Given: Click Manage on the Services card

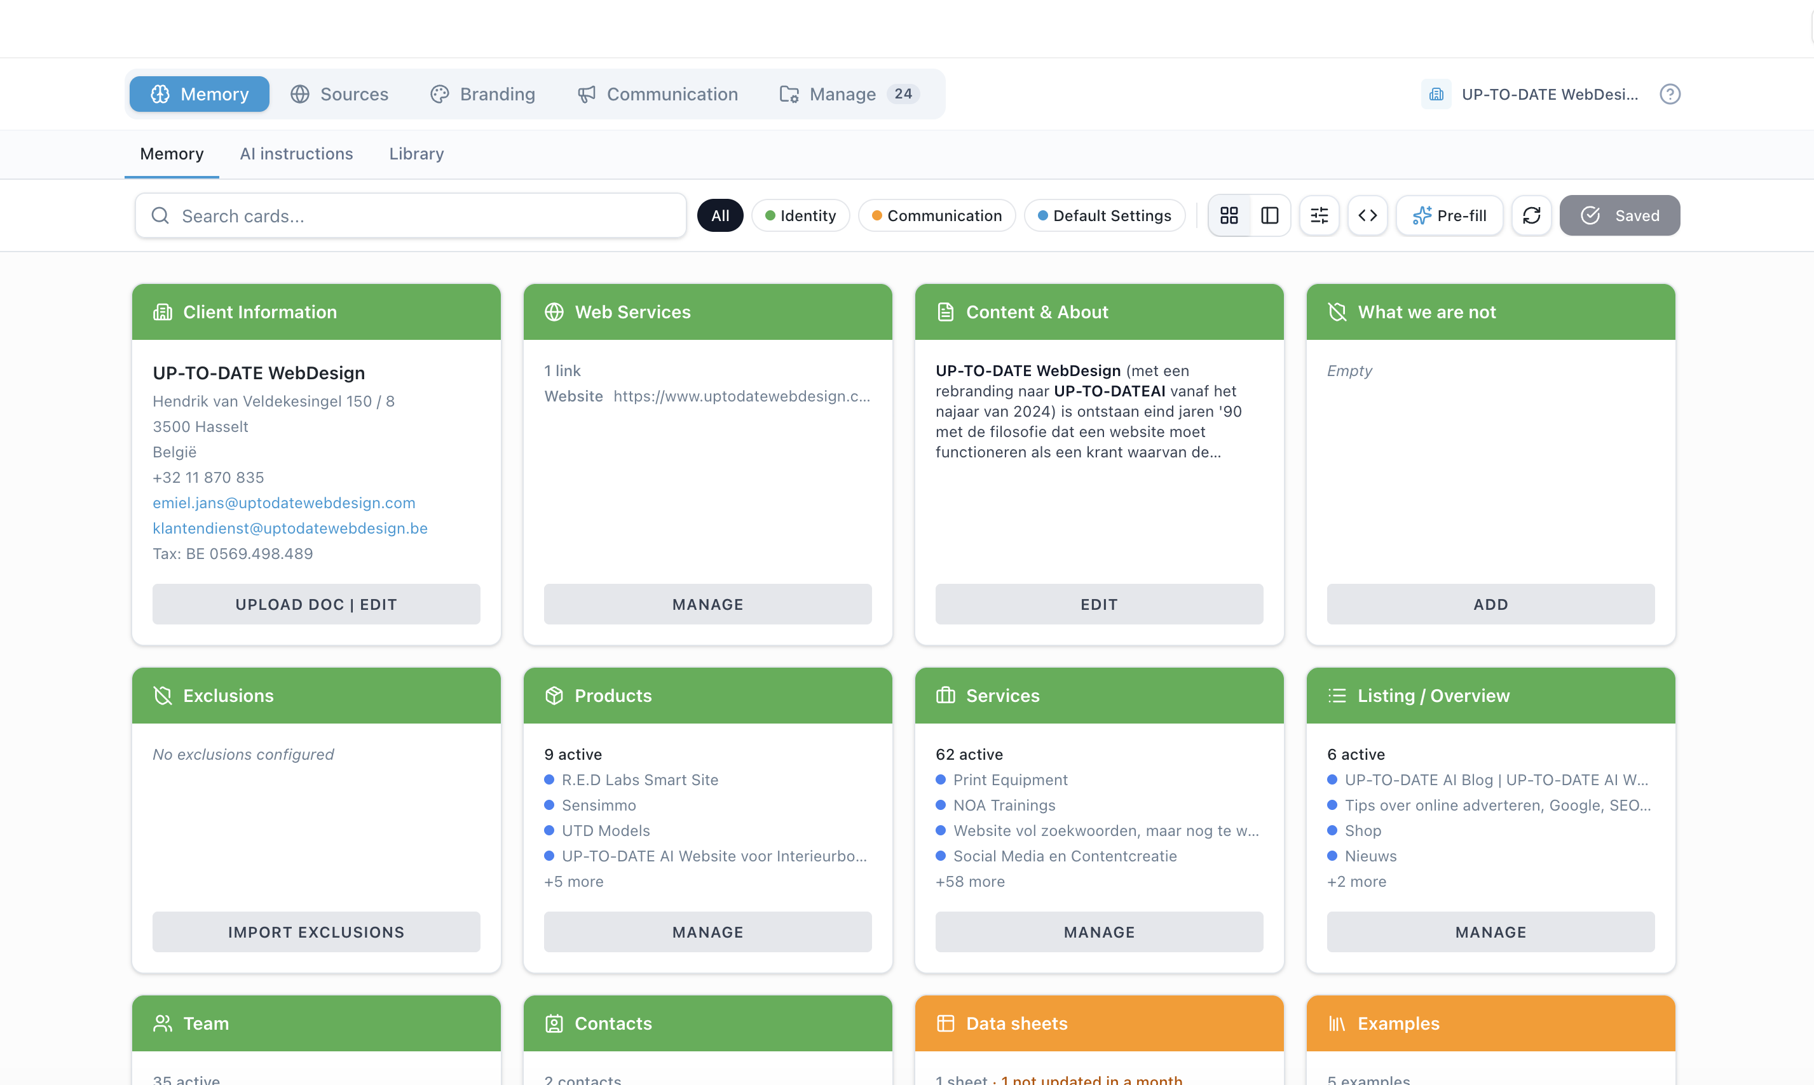Looking at the screenshot, I should [1099, 931].
